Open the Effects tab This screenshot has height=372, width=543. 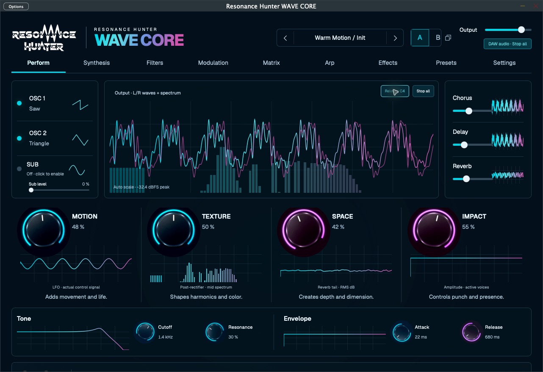point(388,63)
